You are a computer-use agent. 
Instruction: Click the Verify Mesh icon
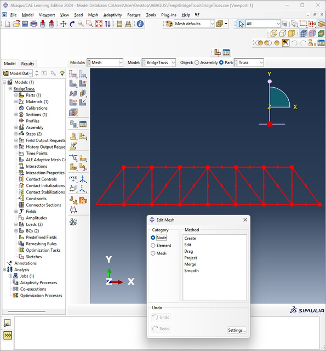pos(83,102)
